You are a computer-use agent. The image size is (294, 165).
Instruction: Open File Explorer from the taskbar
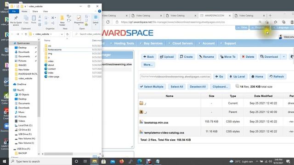(95, 161)
